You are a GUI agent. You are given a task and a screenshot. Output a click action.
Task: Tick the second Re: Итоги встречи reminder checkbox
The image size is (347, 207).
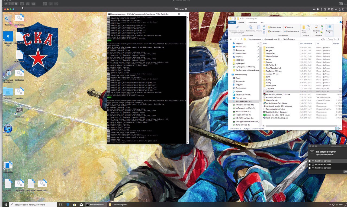click(x=310, y=165)
